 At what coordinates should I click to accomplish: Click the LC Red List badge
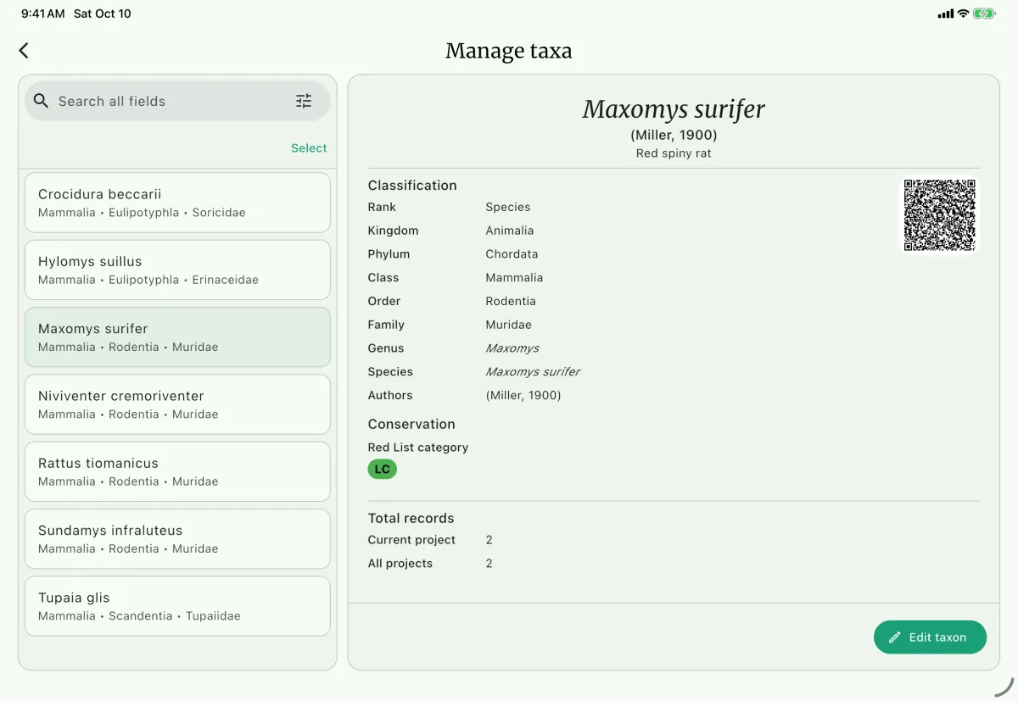[382, 469]
